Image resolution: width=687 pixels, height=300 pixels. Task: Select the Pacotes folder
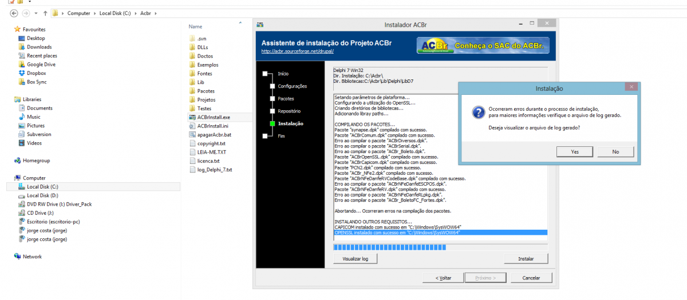[206, 91]
